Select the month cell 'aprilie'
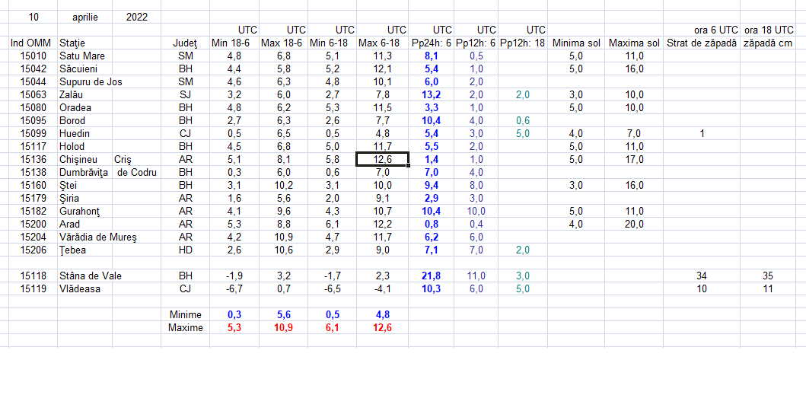This screenshot has height=411, width=806. click(85, 17)
